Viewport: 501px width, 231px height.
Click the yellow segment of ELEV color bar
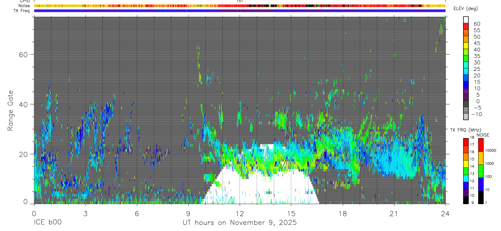click(466, 45)
